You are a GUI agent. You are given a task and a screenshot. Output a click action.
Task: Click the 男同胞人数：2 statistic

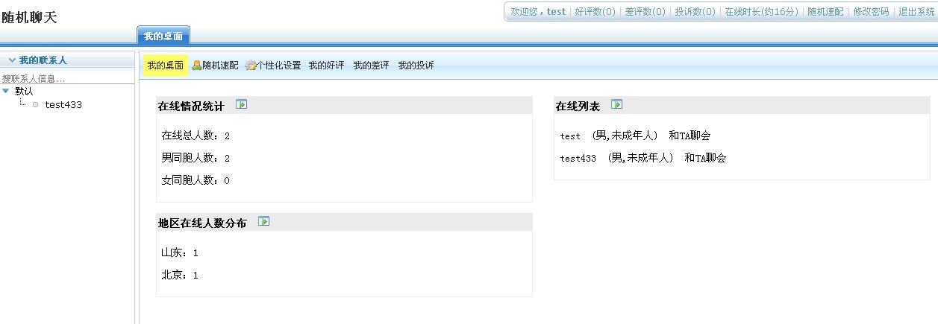click(196, 158)
